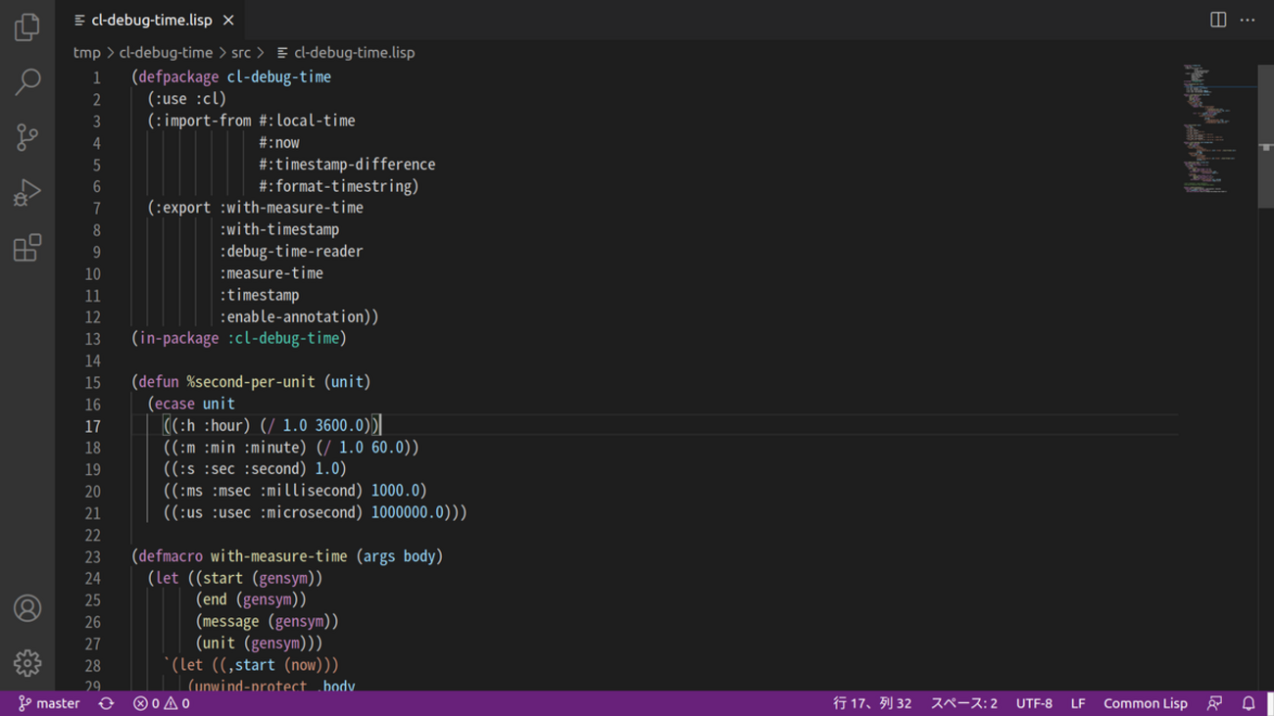The height and width of the screenshot is (716, 1274).
Task: Click the src folder in breadcrumbs
Action: click(x=241, y=53)
